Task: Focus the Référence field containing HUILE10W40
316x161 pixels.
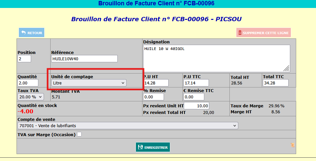Action: (x=84, y=59)
